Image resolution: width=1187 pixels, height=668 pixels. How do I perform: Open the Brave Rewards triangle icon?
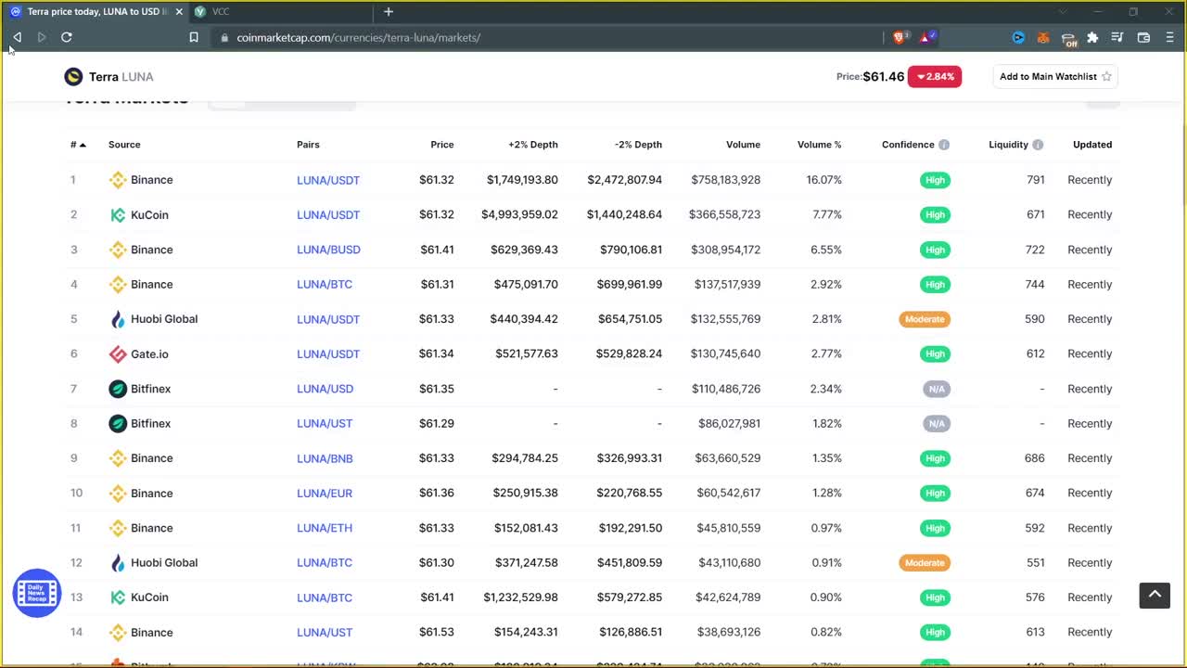click(x=925, y=37)
